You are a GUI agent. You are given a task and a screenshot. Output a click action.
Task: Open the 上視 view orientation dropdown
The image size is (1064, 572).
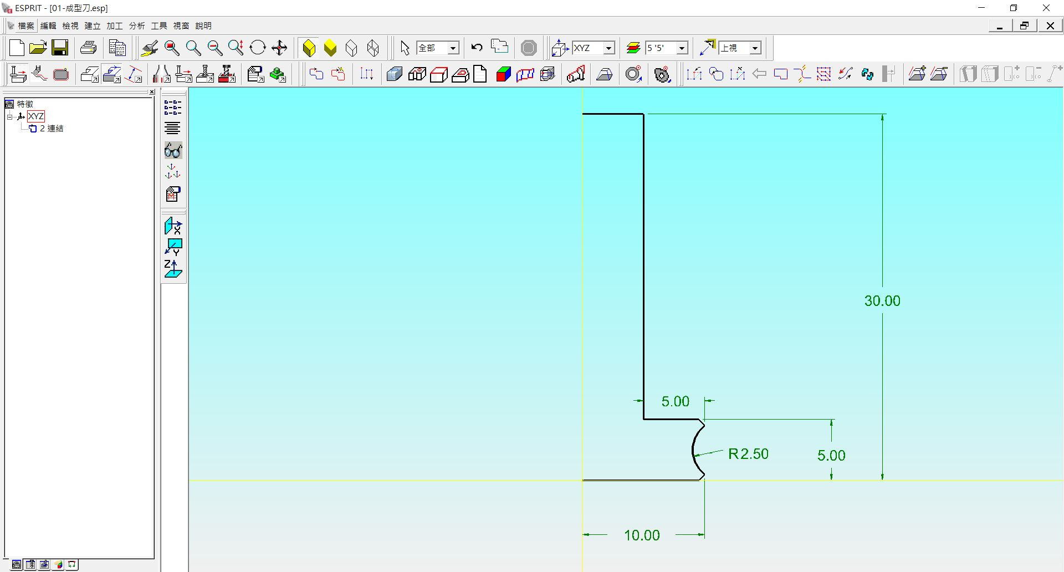[755, 48]
